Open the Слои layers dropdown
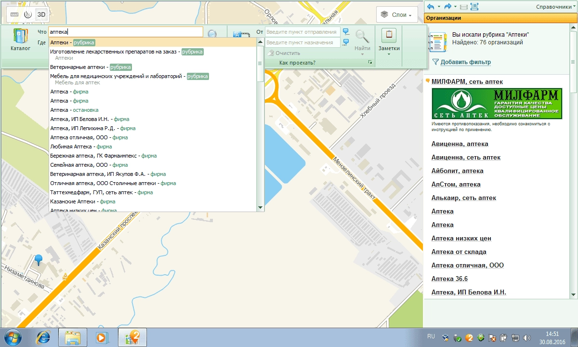The image size is (578, 347). [x=397, y=14]
